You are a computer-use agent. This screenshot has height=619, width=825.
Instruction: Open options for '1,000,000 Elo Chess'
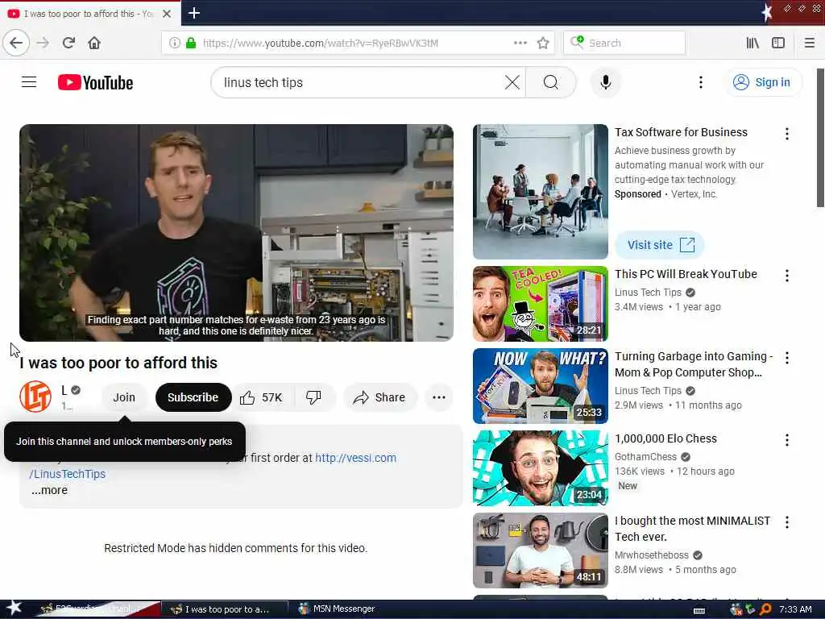pyautogui.click(x=786, y=440)
